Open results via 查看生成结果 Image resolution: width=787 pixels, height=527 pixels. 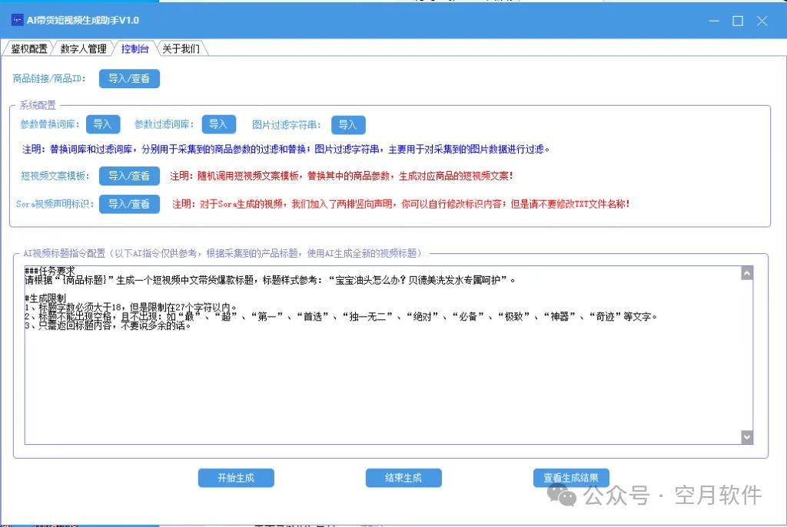pyautogui.click(x=571, y=478)
